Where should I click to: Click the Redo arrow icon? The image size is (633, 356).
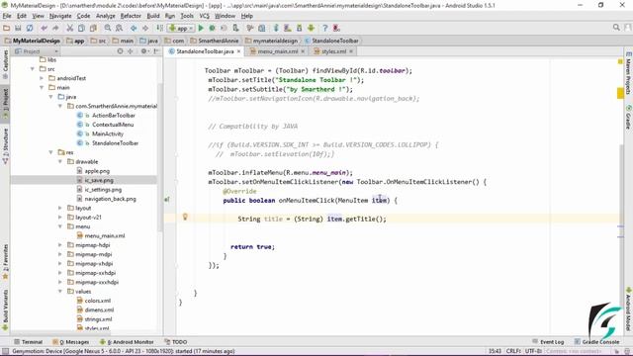(55, 28)
